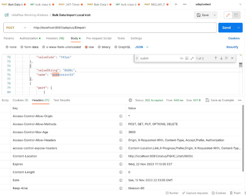Open the Authorization tab
The height and width of the screenshot is (195, 246).
(x=30, y=39)
